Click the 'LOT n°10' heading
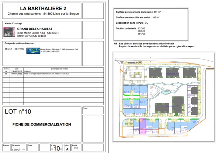The image size is (217, 153). tap(18, 112)
